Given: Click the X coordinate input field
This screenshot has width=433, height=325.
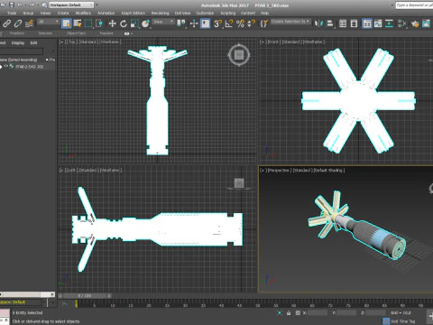Looking at the screenshot, I should (318, 313).
